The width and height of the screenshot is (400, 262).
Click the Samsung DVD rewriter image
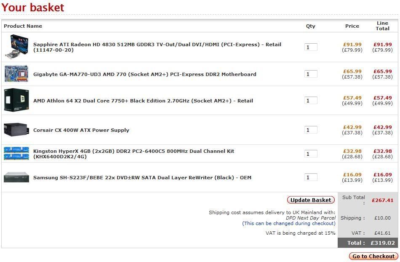(x=16, y=177)
